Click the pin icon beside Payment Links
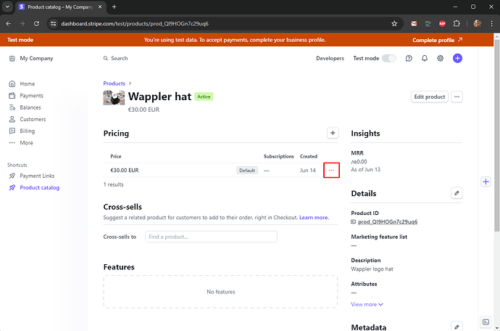 12,176
